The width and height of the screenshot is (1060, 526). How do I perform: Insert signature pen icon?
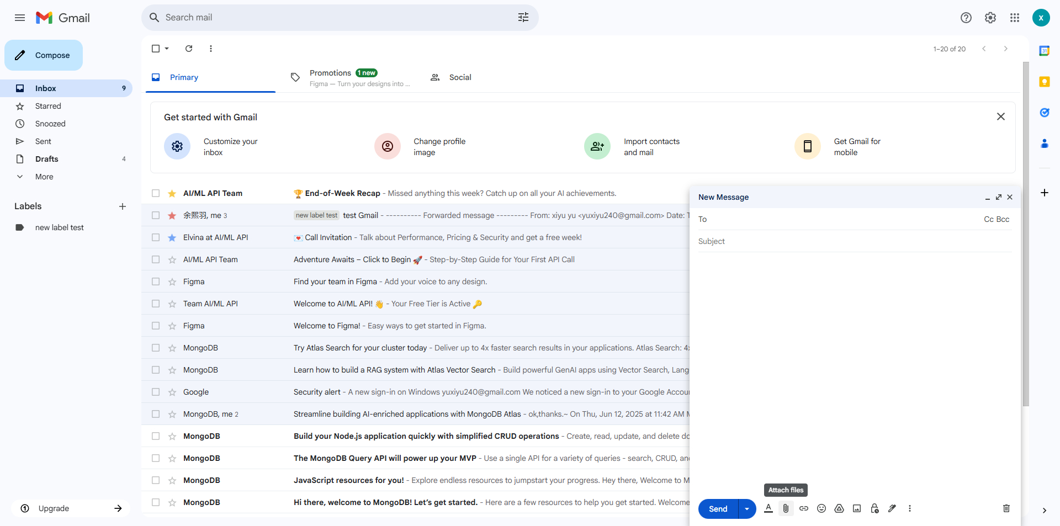[x=892, y=509]
